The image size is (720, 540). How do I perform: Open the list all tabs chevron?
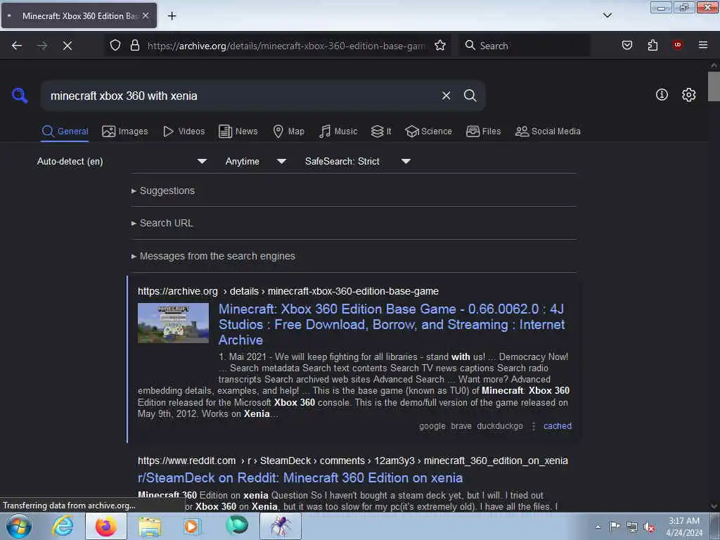point(607,15)
